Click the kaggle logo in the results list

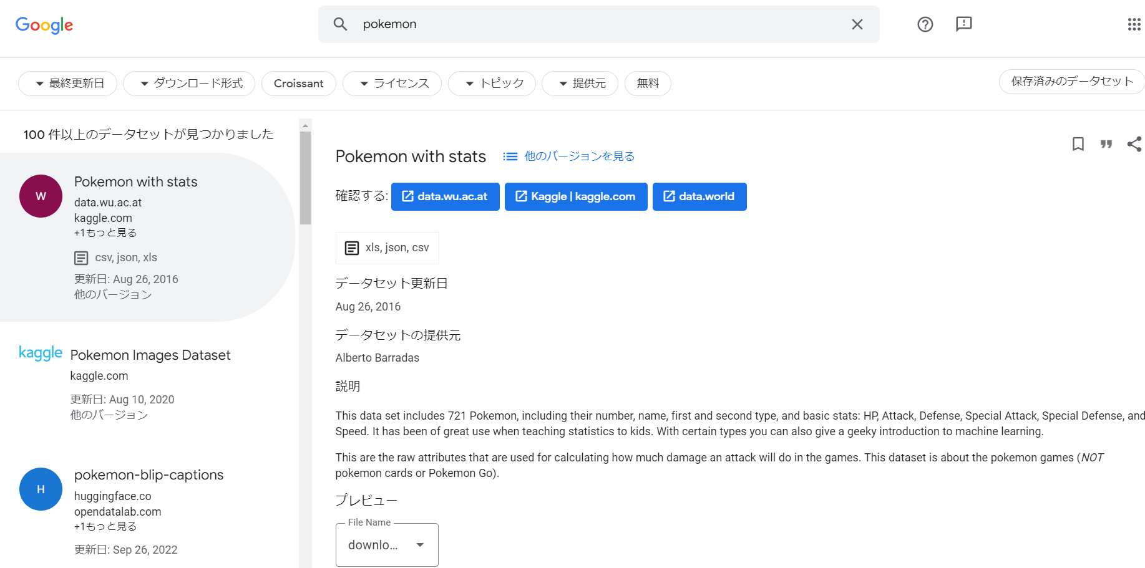(x=41, y=353)
